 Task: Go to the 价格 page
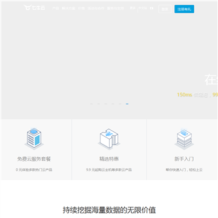tap(81, 8)
